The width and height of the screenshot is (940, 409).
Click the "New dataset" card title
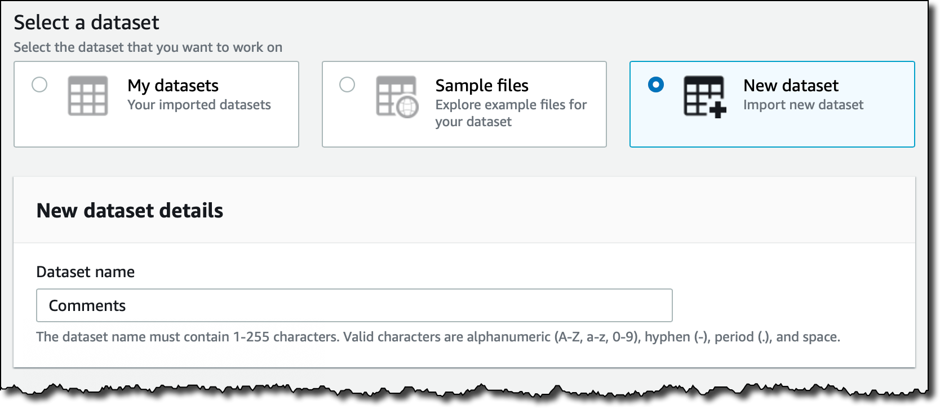coord(791,86)
